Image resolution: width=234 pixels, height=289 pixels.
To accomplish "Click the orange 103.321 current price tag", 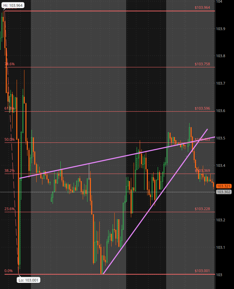I will 224,186.
